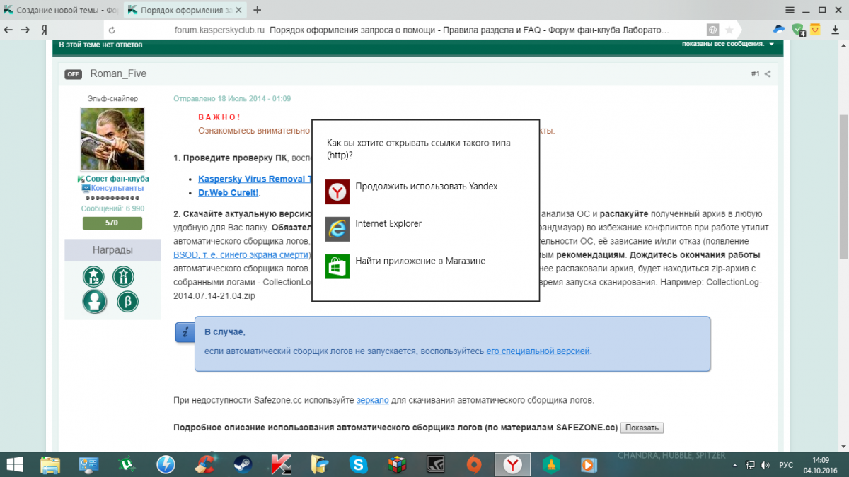Switch to the Создание новой темы tab
The image size is (849, 477).
click(x=62, y=10)
